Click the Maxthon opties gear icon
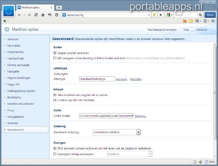This screenshot has height=166, width=218. pos(7,29)
